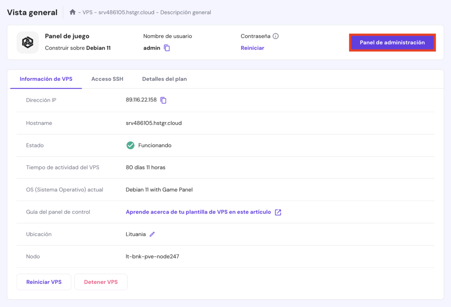Click the green Funcionando status check icon

[x=130, y=145]
